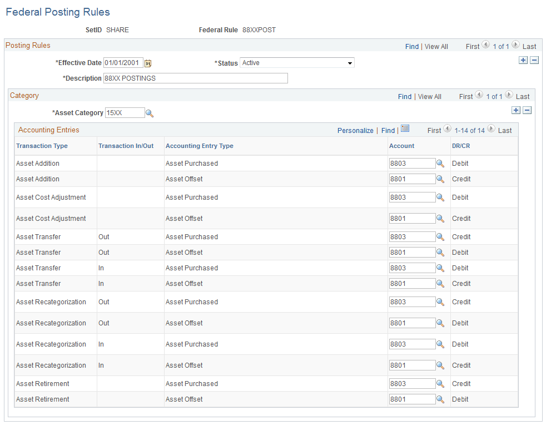Look up account for Recategorization Out Asset Purchased
The image size is (551, 425).
click(x=440, y=302)
